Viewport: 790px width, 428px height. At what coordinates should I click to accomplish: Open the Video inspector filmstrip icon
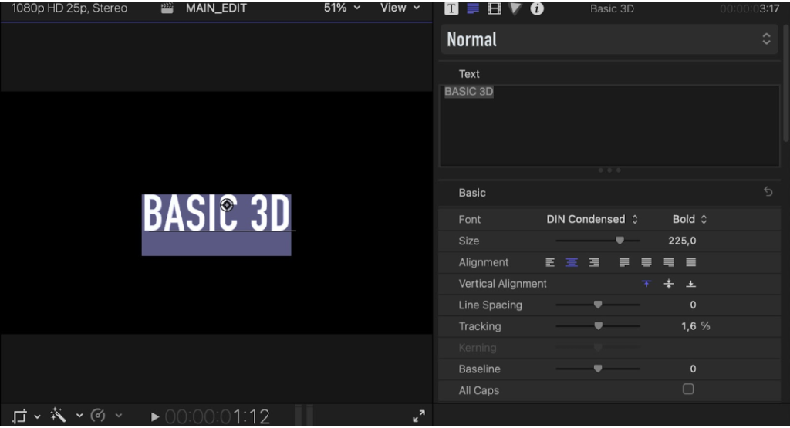point(495,8)
